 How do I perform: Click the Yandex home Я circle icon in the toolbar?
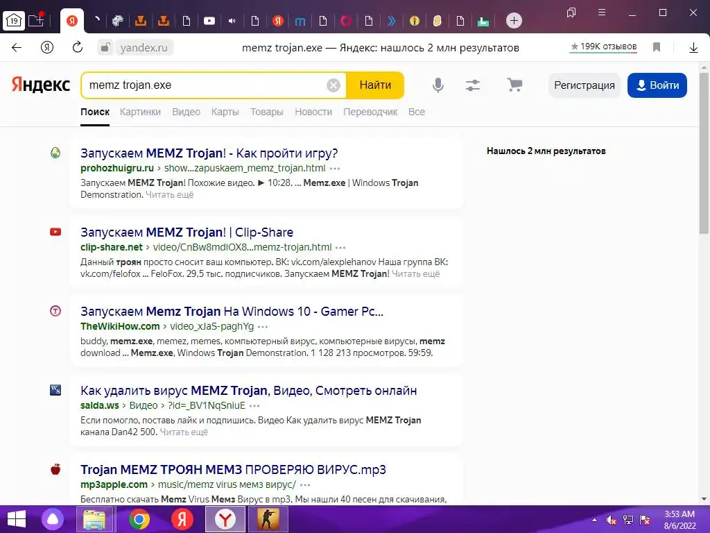(x=47, y=48)
